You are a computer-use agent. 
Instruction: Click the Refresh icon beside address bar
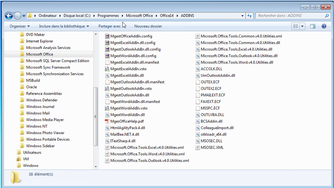[x=250, y=16]
